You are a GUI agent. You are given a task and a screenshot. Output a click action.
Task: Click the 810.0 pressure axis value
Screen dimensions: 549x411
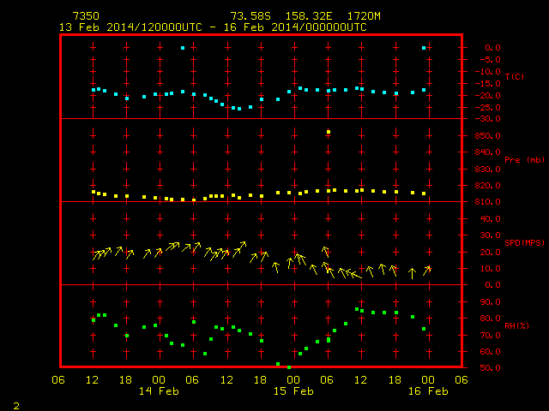coord(487,202)
